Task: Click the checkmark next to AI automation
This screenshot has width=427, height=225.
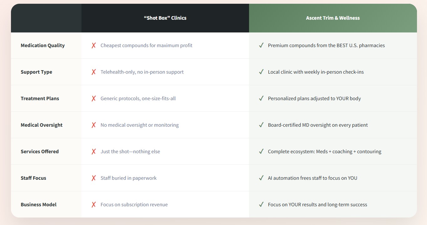Action: (261, 178)
